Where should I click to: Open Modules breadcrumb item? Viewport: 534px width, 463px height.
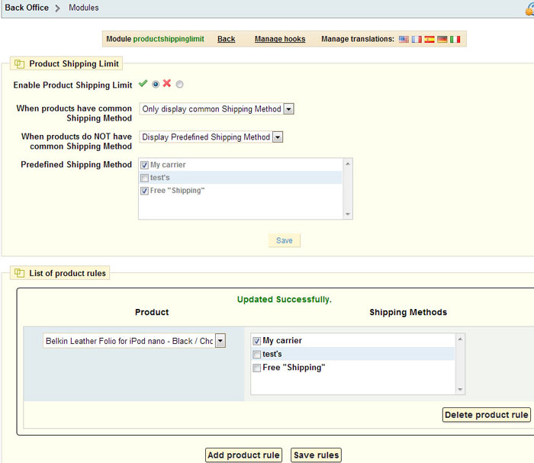click(83, 8)
